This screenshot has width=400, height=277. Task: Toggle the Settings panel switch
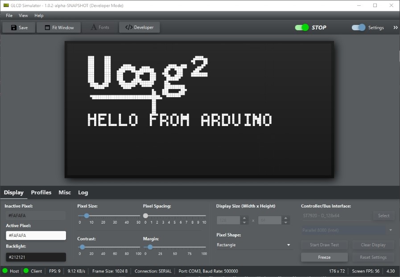pos(359,28)
